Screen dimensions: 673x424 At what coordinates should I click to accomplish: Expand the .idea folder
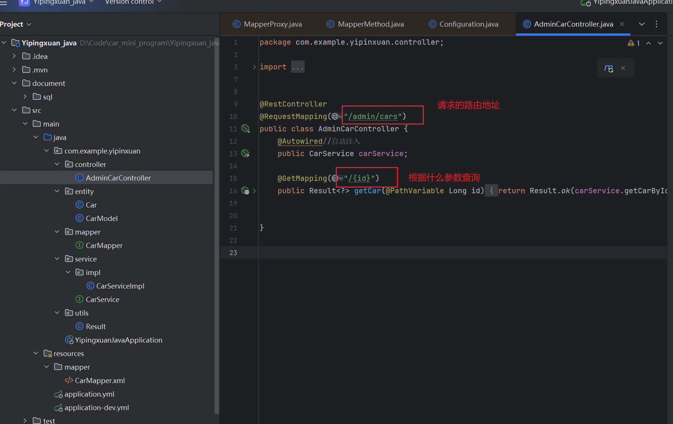tap(14, 56)
